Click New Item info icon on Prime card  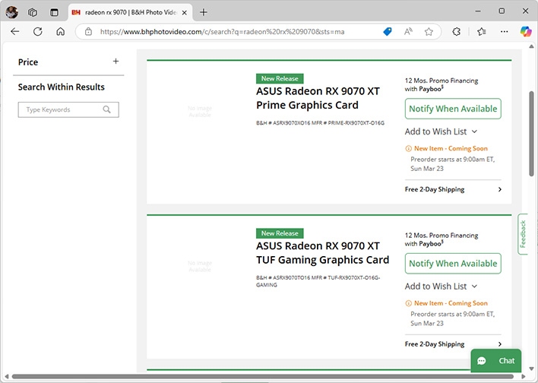(408, 149)
